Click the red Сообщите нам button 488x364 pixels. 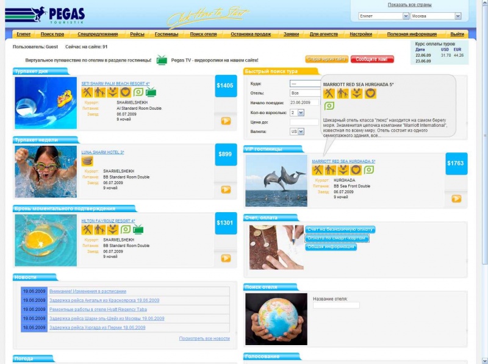pos(372,59)
